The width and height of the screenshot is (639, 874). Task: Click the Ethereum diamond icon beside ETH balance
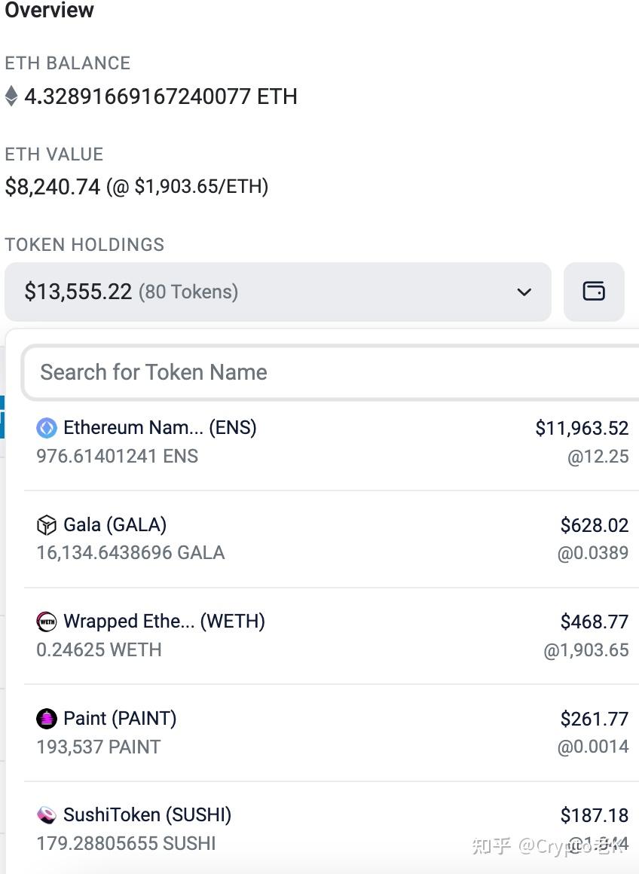pos(11,96)
